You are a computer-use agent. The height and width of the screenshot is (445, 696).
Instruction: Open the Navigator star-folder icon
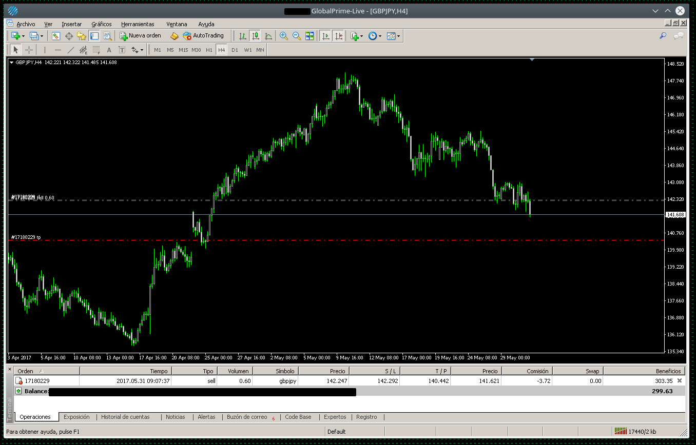pyautogui.click(x=81, y=36)
